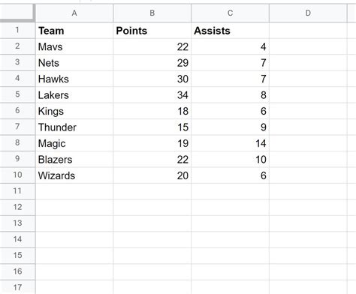
Task: Select the Lakers cell
Action: pyautogui.click(x=74, y=95)
